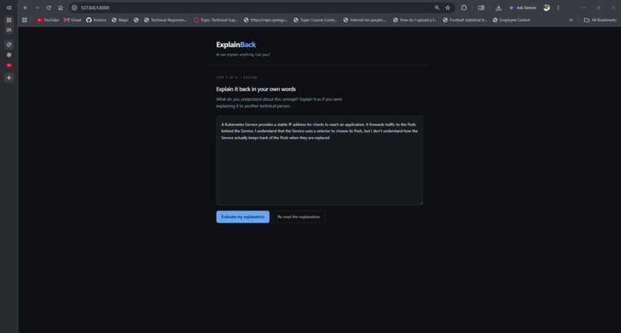This screenshot has width=621, height=333.
Task: Select the active globe tab in sidebar
Action: tap(8, 45)
